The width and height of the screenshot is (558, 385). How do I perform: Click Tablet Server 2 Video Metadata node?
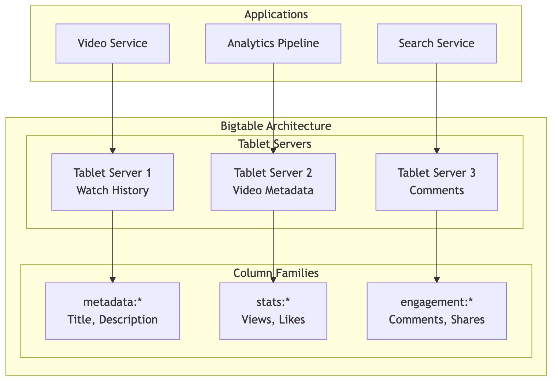click(273, 182)
